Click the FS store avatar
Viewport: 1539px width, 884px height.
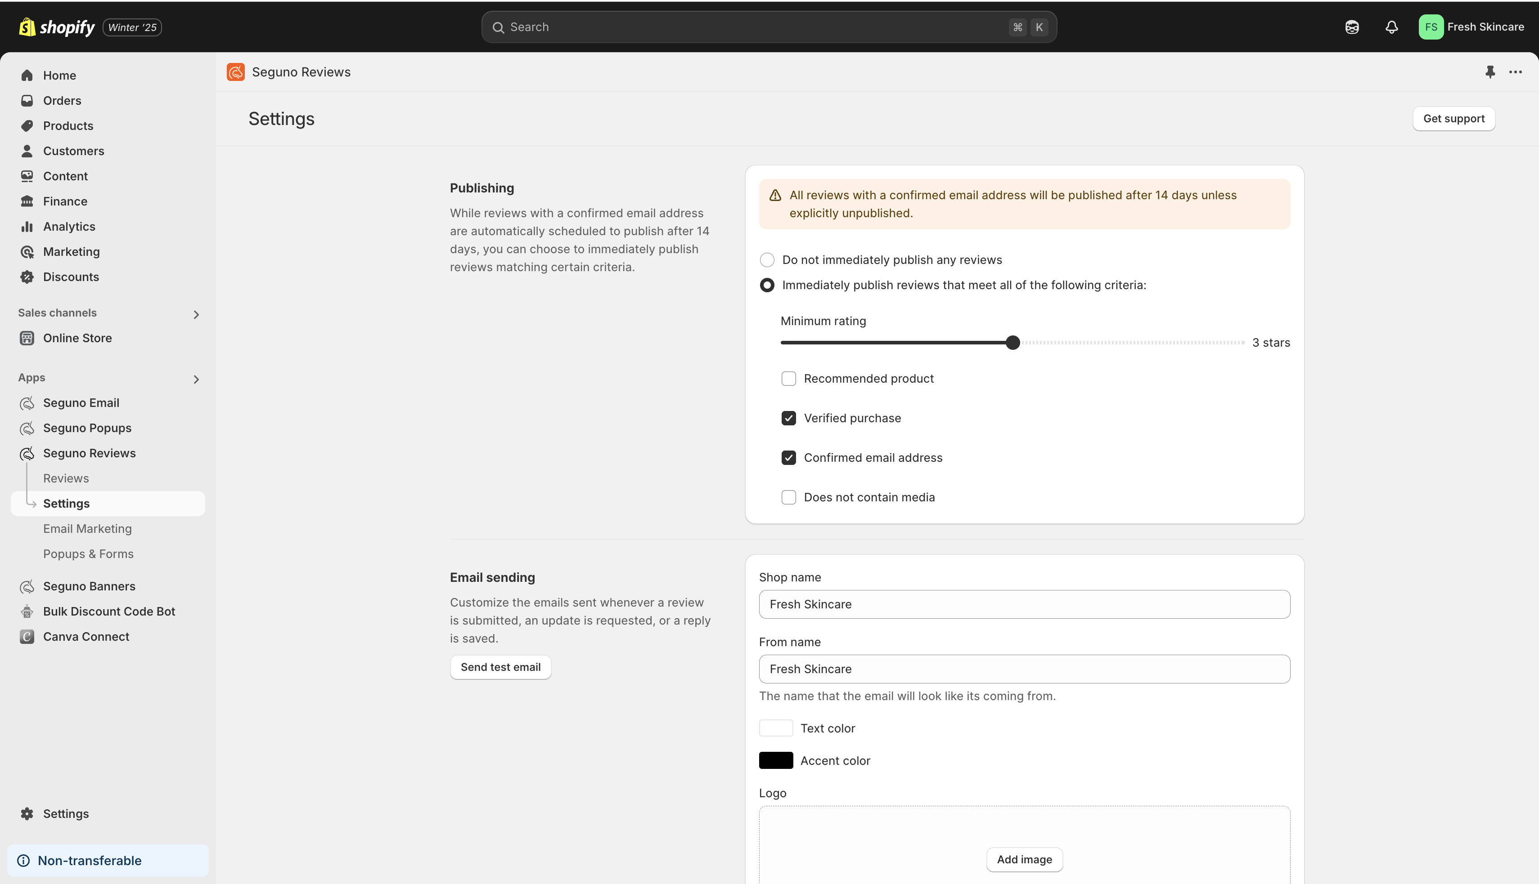coord(1431,27)
